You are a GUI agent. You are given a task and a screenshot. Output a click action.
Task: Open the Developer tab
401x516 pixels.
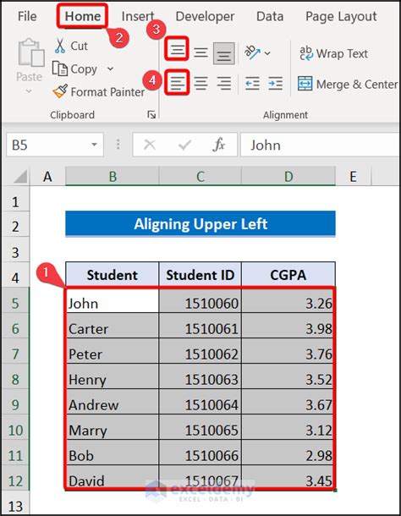tap(205, 16)
